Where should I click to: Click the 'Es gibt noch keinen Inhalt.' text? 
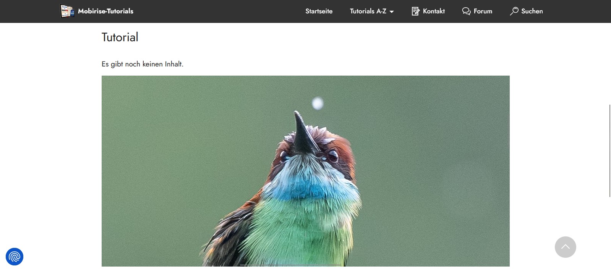(x=143, y=64)
